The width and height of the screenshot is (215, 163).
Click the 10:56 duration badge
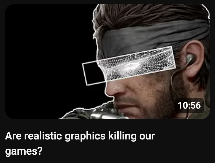point(189,106)
